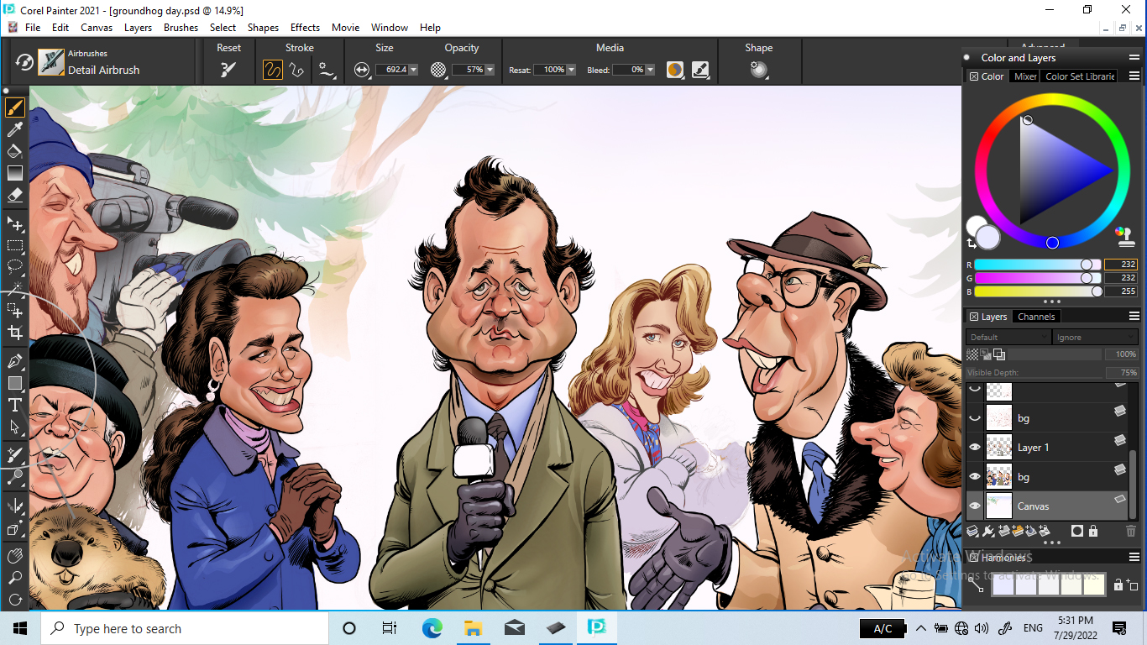Pick the Eraser tool
This screenshot has height=645, width=1147.
coord(14,195)
